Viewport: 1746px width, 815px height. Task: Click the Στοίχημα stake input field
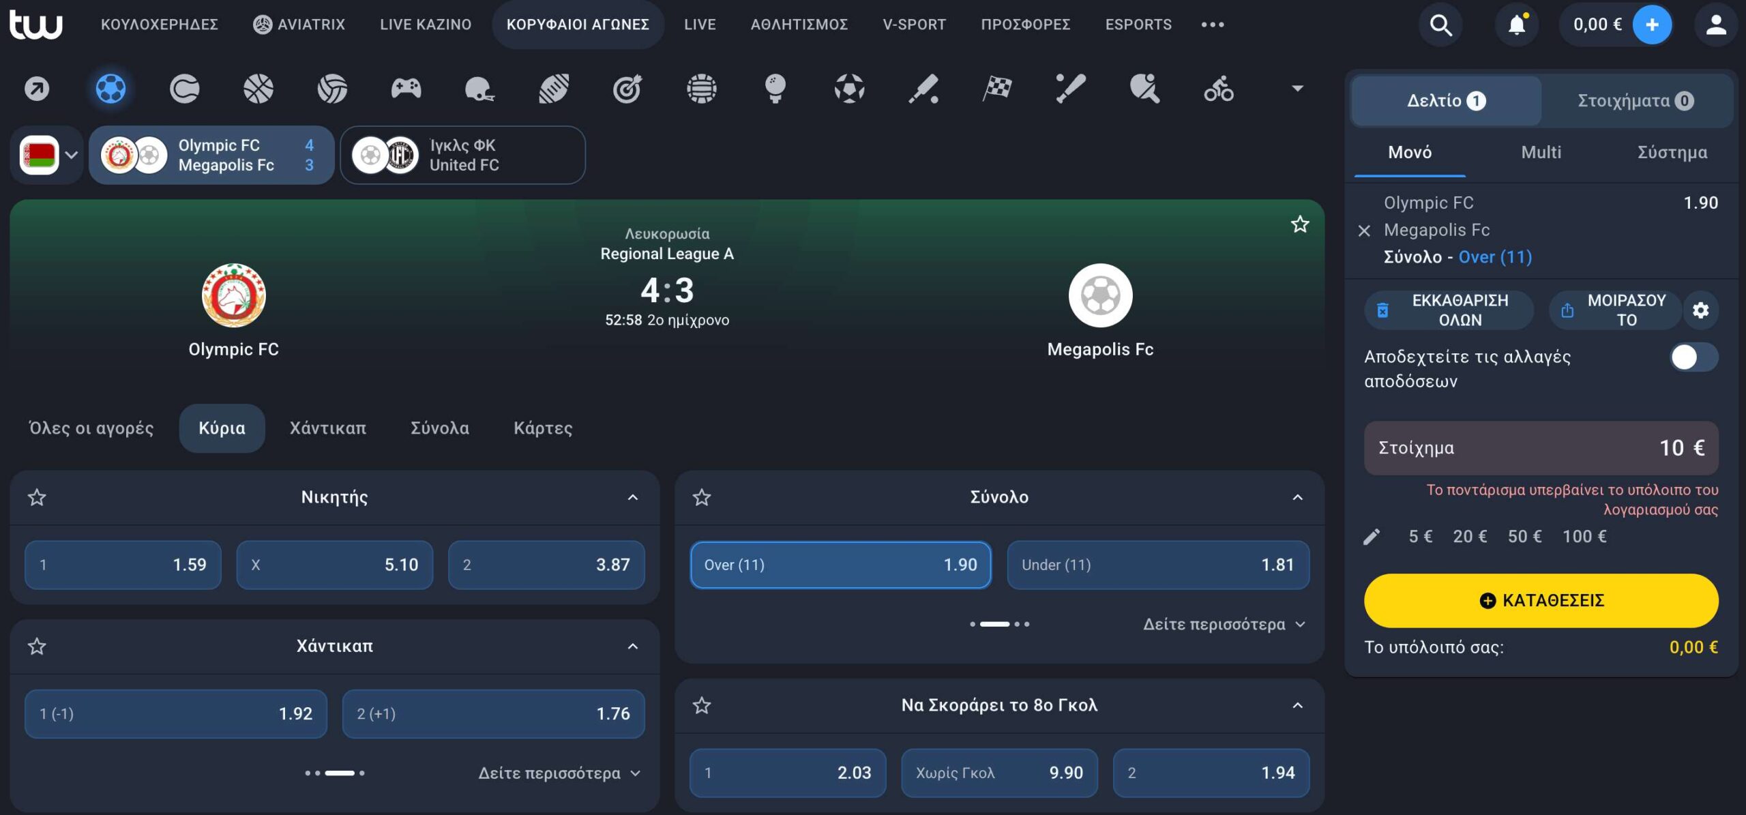(x=1541, y=448)
